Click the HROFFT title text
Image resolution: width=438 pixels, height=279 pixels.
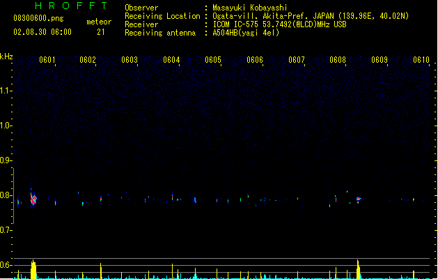tap(72, 6)
